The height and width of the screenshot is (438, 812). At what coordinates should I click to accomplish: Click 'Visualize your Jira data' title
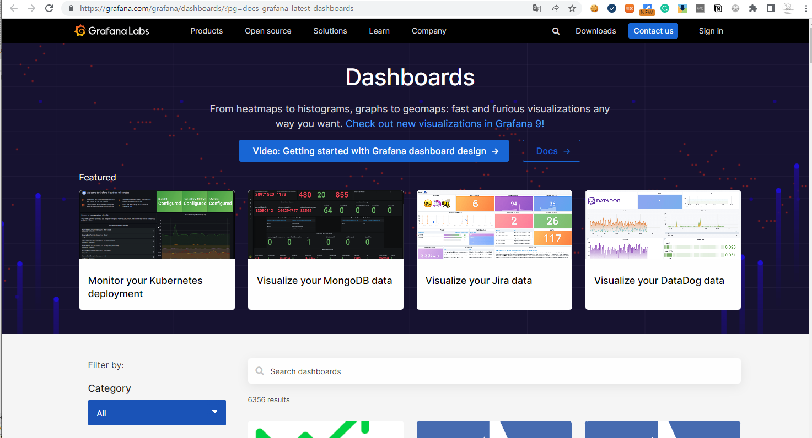478,281
